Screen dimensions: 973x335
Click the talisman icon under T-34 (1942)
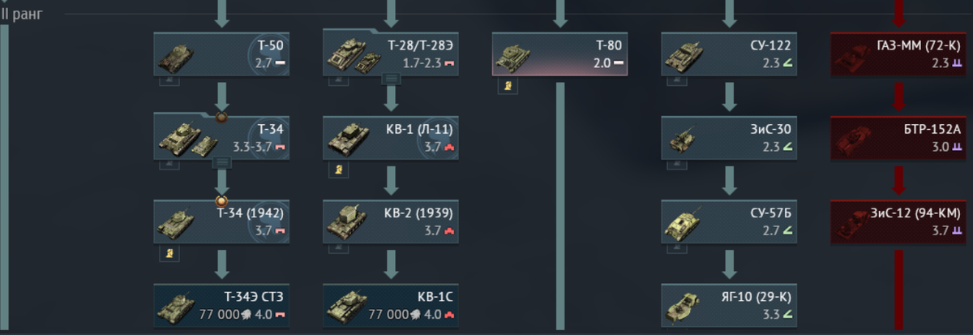click(169, 254)
